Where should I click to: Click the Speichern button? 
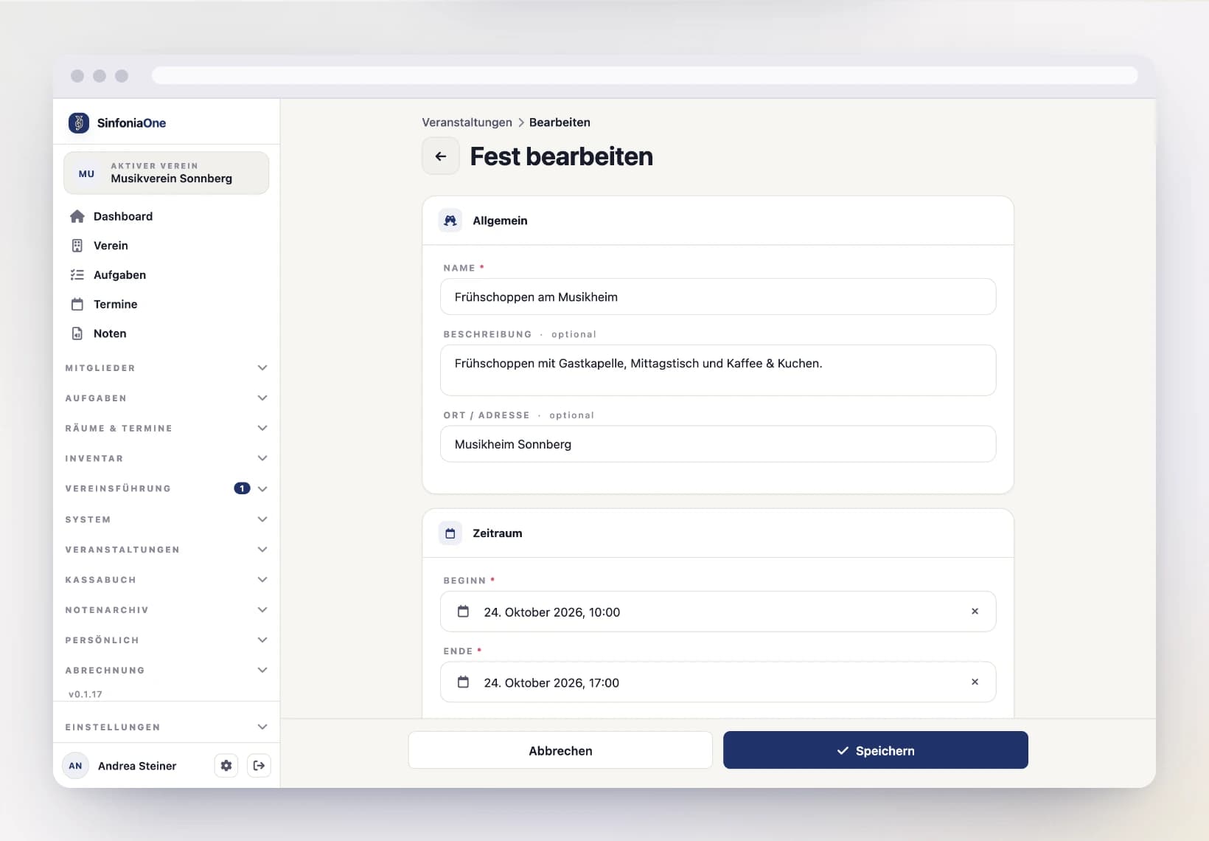pyautogui.click(x=876, y=750)
